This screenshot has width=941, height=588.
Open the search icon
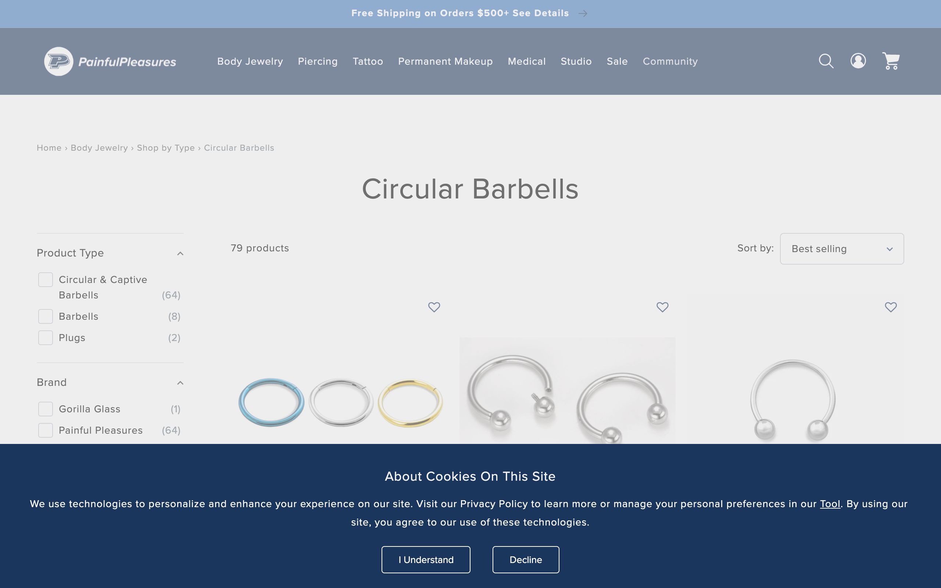[x=826, y=61]
